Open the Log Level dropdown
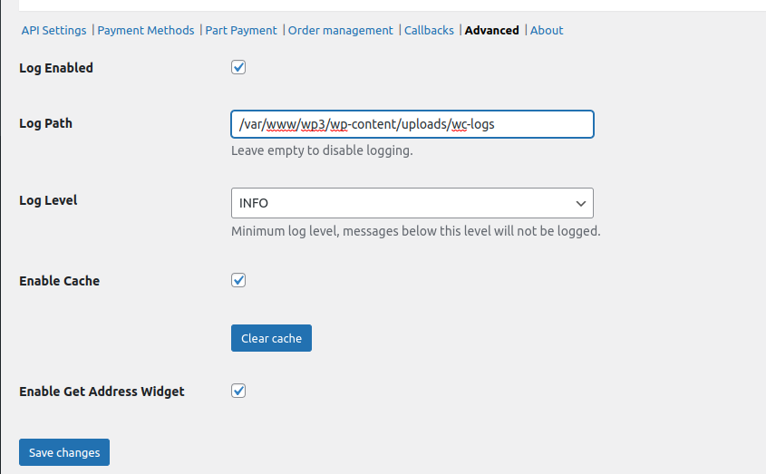766x474 pixels. [412, 203]
